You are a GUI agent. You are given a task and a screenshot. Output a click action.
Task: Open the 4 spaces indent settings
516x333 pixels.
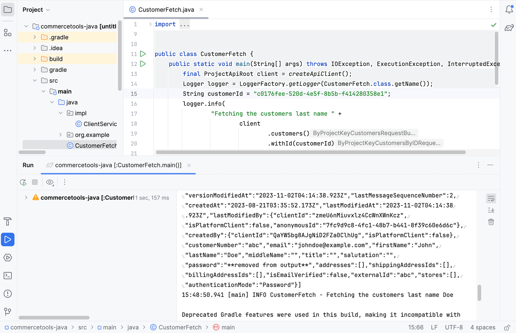(483, 328)
